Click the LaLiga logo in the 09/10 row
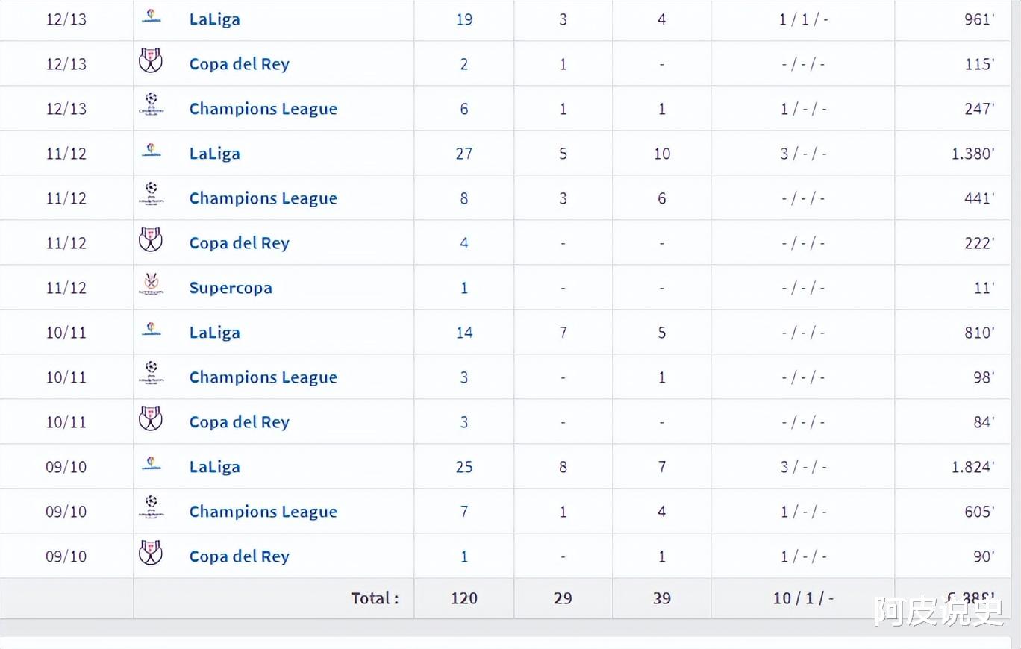Screen dimensions: 1021x649 tap(152, 464)
